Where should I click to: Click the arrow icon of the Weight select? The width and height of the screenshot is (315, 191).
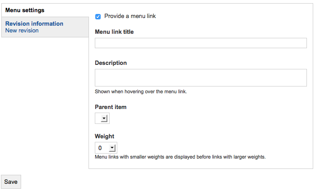coord(112,148)
